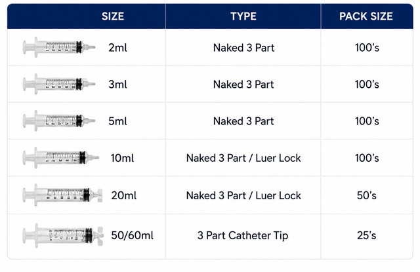Click the 20ml syringe image
Viewport: 420px width, 272px height.
(x=63, y=195)
